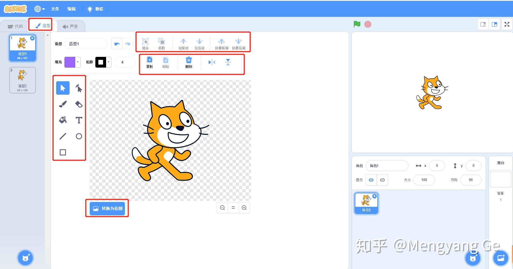Click the green flag to run
Screen dimensions: 513x269
(357, 24)
